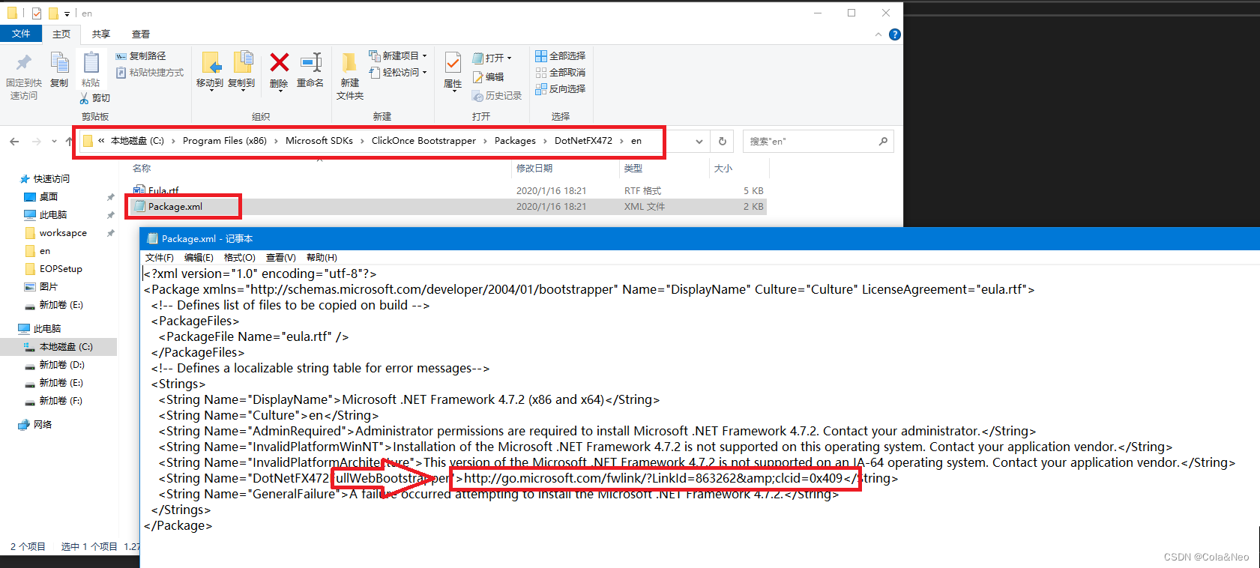This screenshot has height=568, width=1260.
Task: Select 新加卷 (F:) drive in sidebar
Action: 61,401
